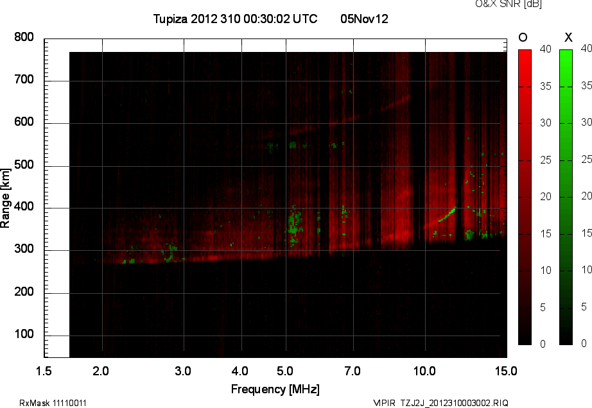This screenshot has height=408, width=592.
Task: Click the 15 dB label on the O colorbar
Action: click(546, 234)
